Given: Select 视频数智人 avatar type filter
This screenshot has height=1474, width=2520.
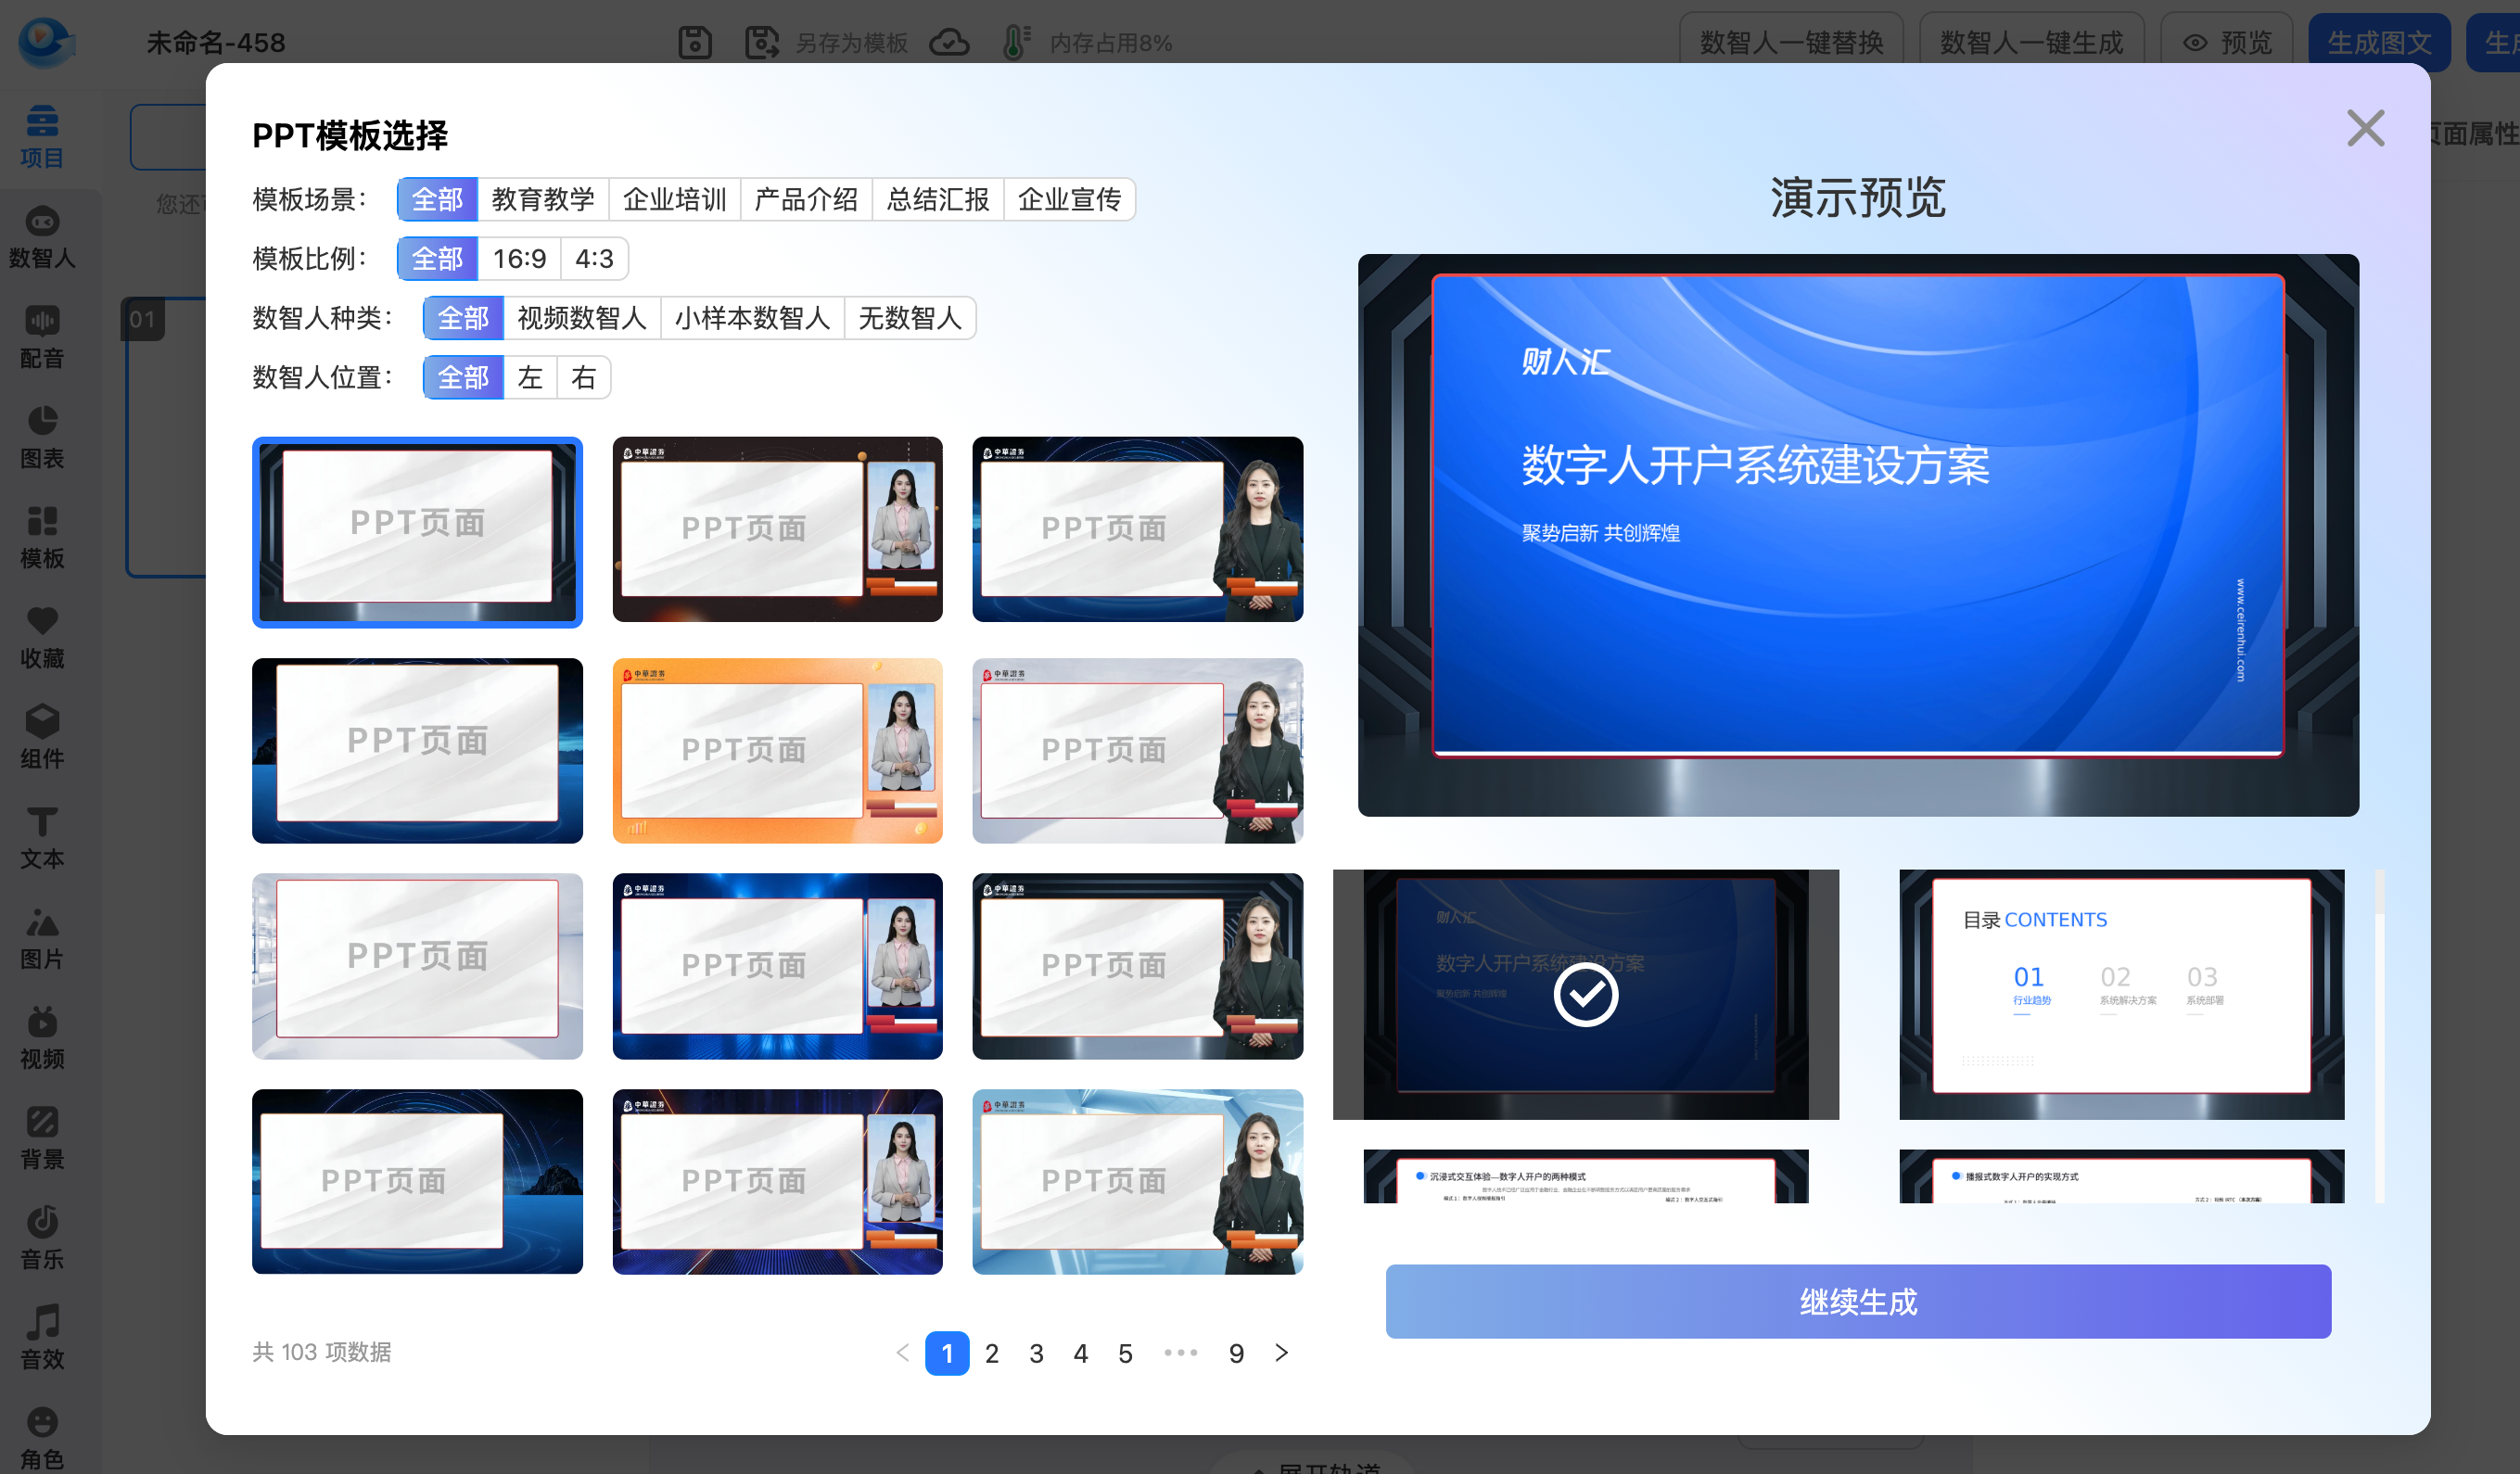Looking at the screenshot, I should (x=581, y=318).
